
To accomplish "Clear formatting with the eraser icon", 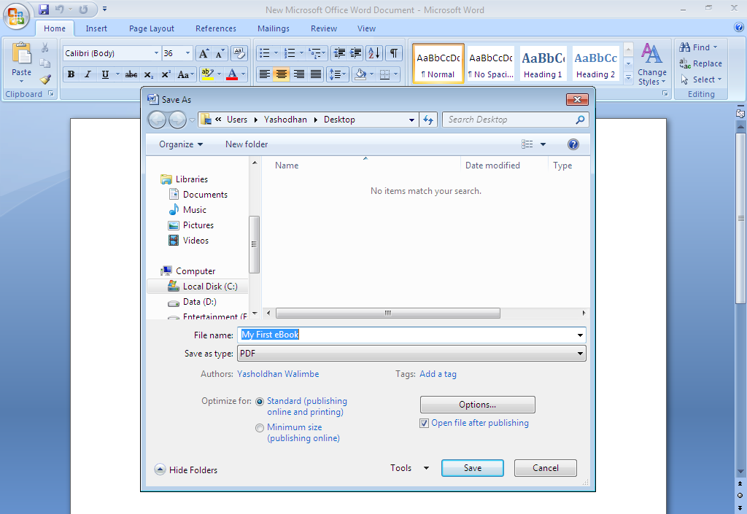I will [239, 53].
